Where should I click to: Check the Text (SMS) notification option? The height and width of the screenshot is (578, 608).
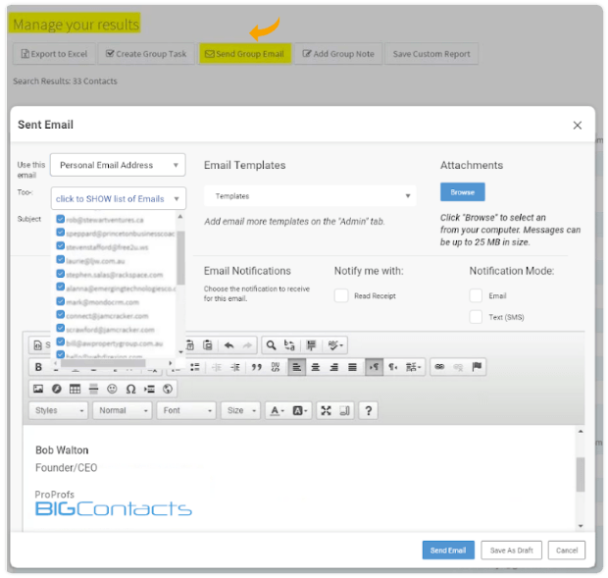pos(476,317)
